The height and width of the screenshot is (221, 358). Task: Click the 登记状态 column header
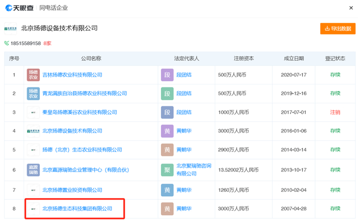pos(335,58)
